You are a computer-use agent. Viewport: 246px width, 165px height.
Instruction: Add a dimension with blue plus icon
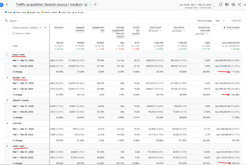45,28
